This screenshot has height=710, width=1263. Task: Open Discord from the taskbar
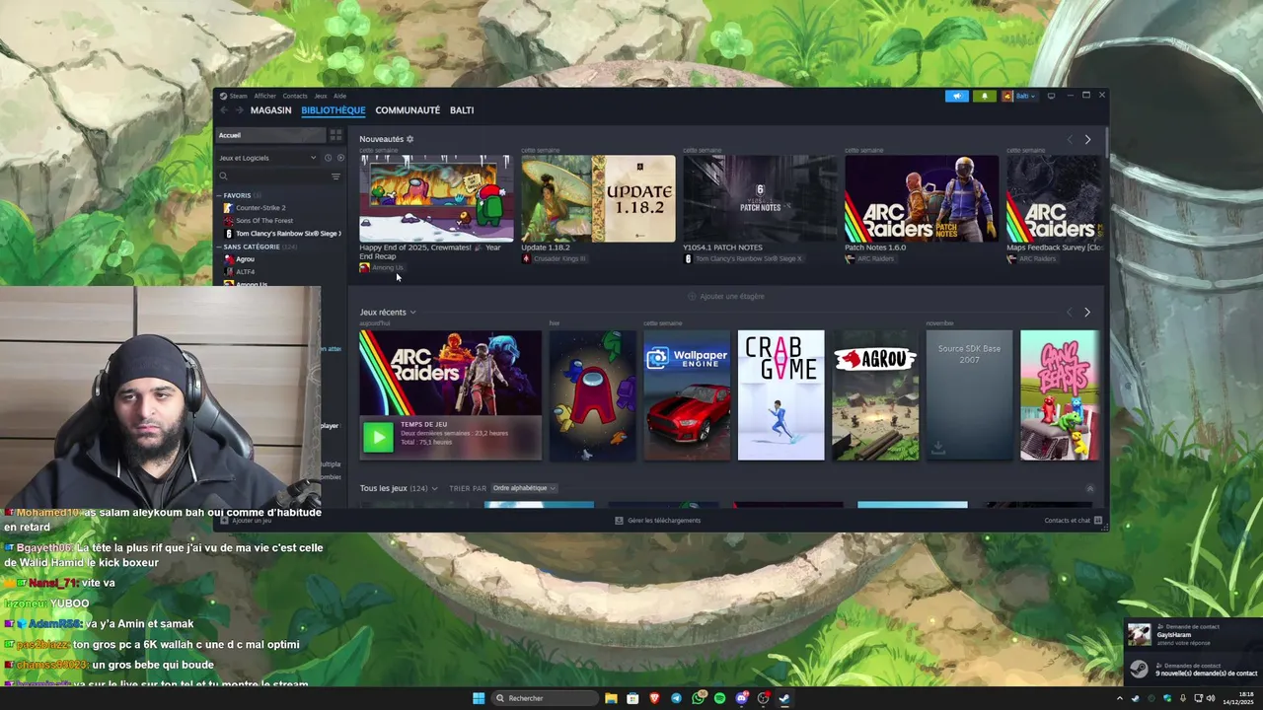coord(741,698)
